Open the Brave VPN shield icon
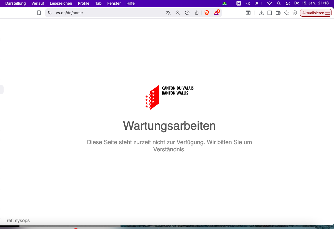 [x=295, y=13]
